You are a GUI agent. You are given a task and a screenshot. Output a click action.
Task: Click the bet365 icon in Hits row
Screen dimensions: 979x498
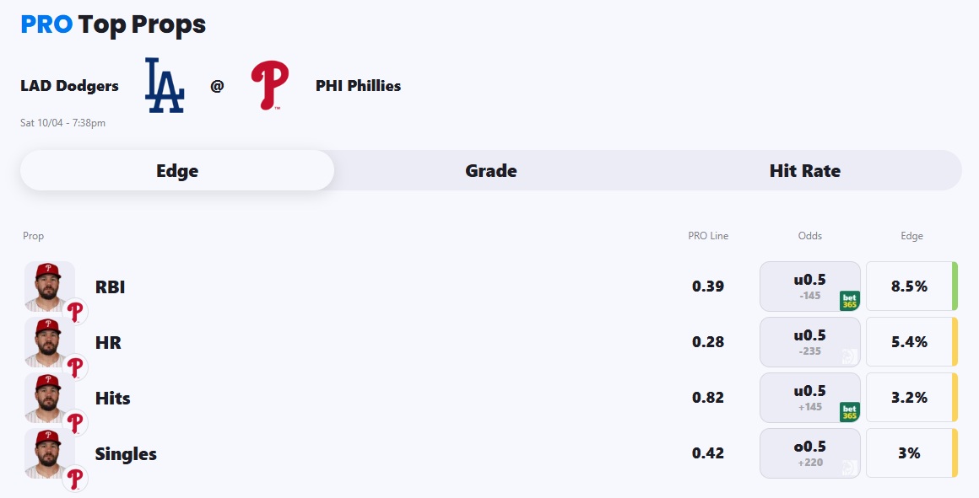tap(849, 412)
